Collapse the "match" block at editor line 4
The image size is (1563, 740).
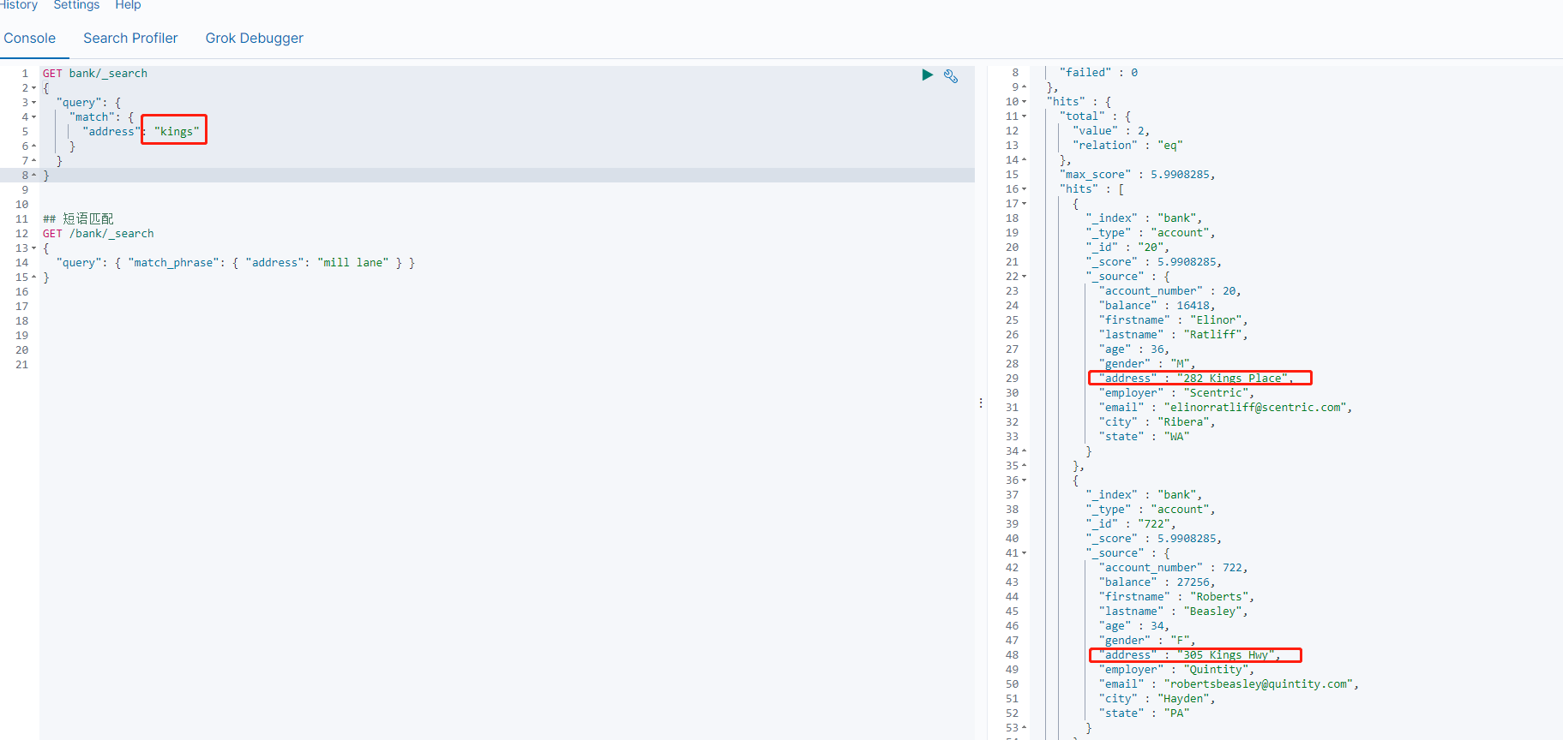tap(33, 117)
